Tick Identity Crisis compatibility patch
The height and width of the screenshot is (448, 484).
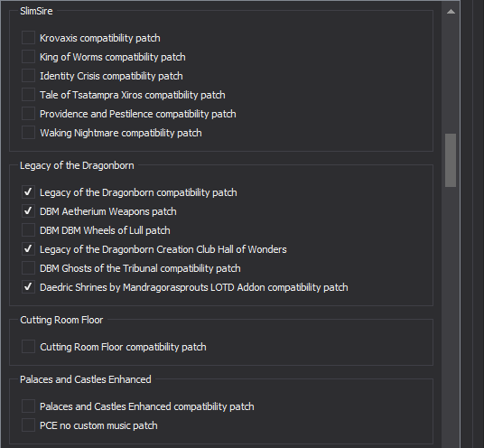[x=28, y=76]
